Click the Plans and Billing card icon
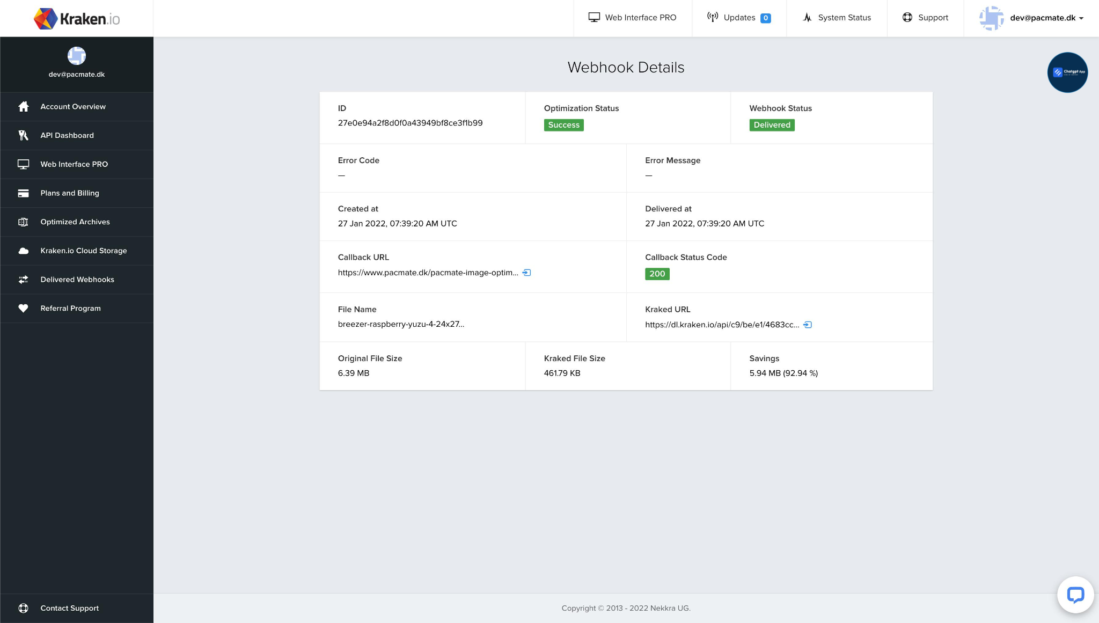 (23, 193)
